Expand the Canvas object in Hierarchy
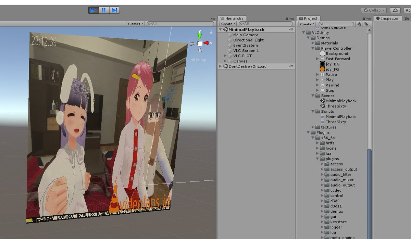 (x=225, y=61)
